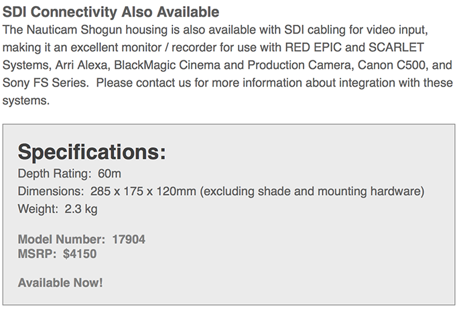Click the word SCARLET in paragraph

(396, 48)
